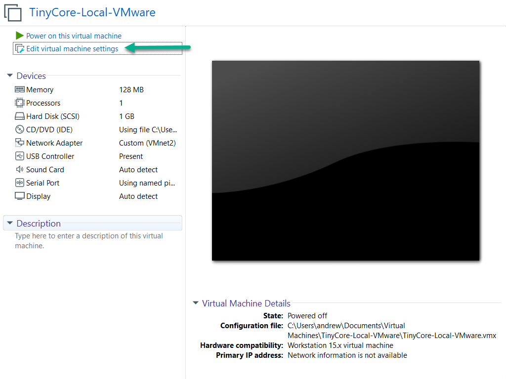This screenshot has width=506, height=379.
Task: Click the Processors value '1'
Action: click(x=121, y=103)
